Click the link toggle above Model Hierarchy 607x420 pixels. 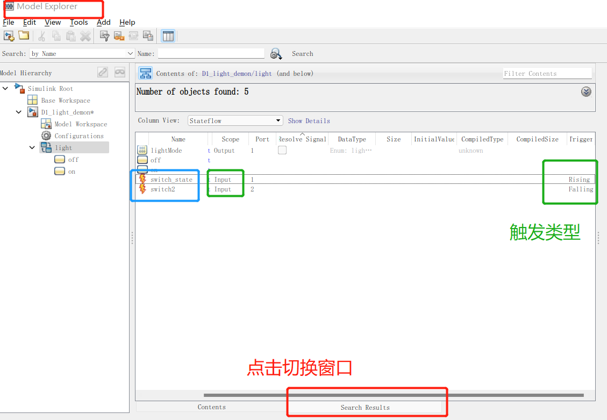[102, 72]
